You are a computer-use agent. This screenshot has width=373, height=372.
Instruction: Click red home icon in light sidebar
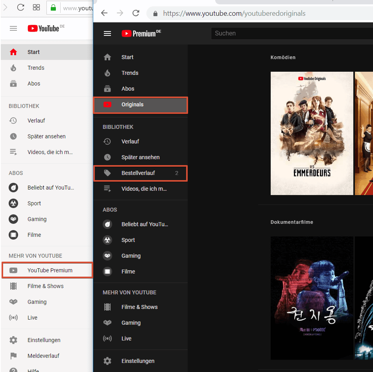tap(13, 52)
